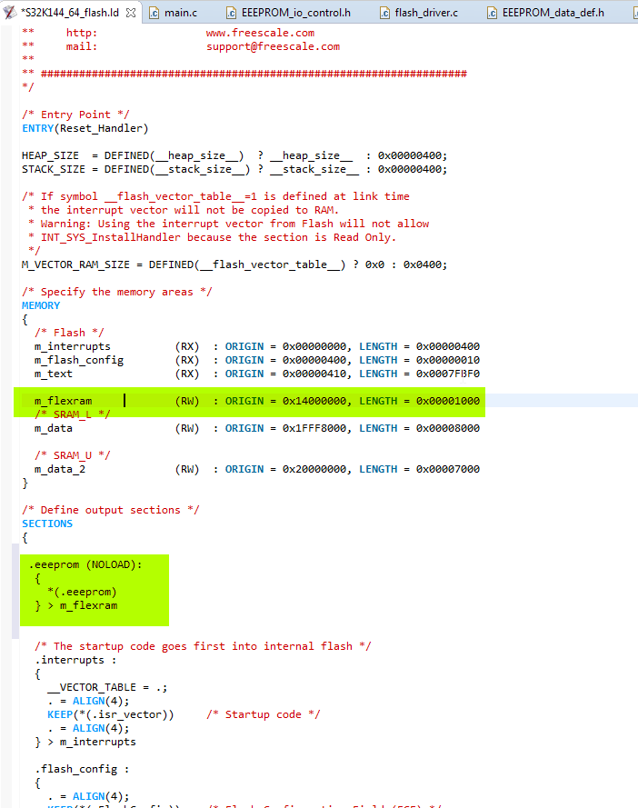This screenshot has height=808, width=638.
Task: Click the header file icon on EEEPROM_io_control.h tab
Action: pos(232,13)
